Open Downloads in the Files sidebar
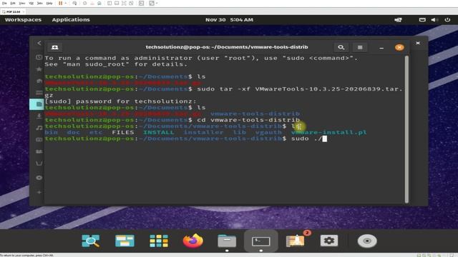Viewport: 458px width, 257px height. tap(39, 116)
